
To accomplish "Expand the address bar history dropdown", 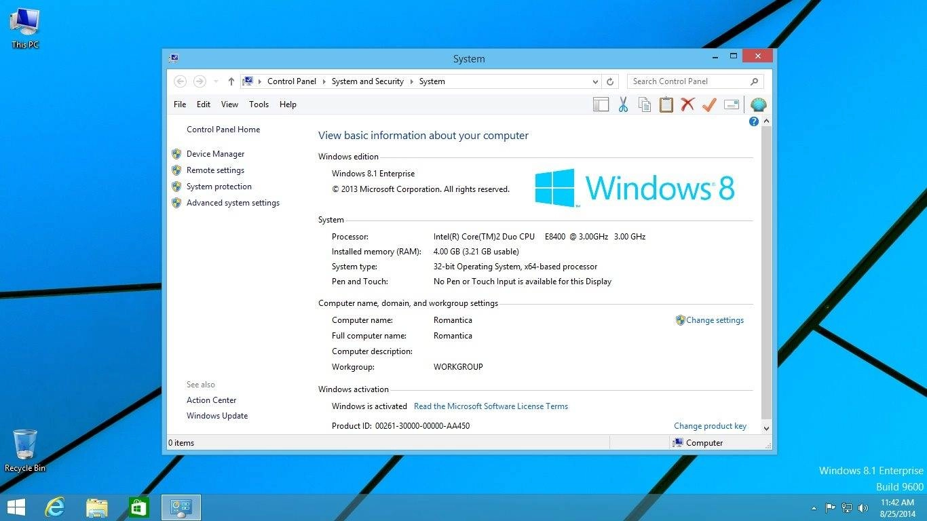I will coord(595,81).
